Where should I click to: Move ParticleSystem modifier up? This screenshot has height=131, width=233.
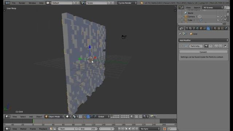click(216, 46)
